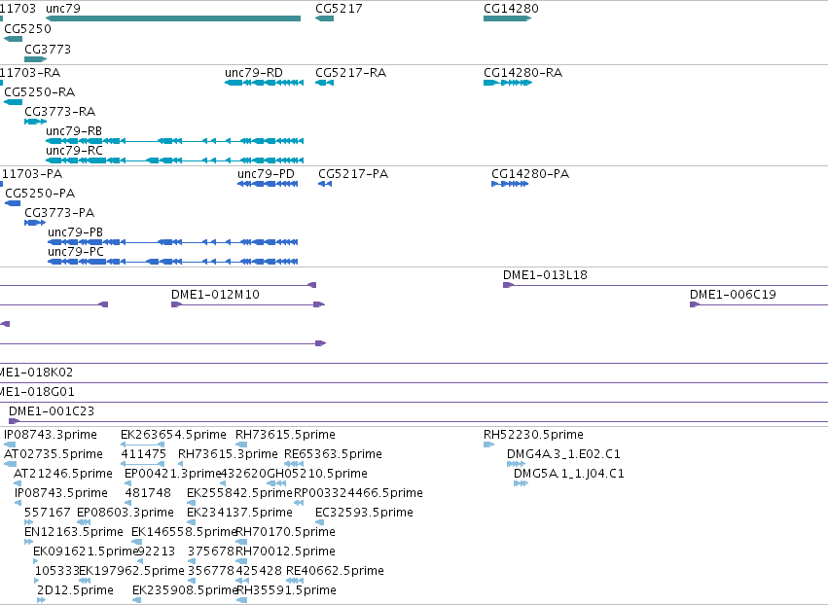Select the CG3773-RA transcript label

point(59,112)
